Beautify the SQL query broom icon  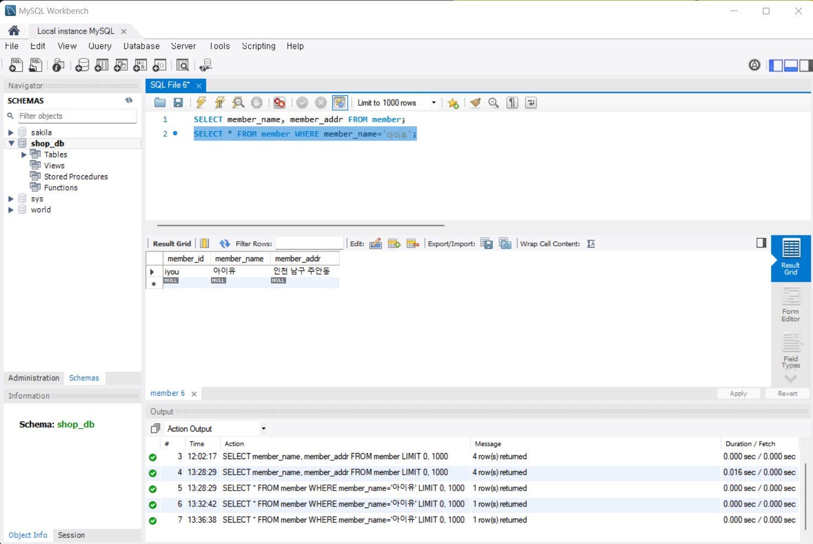[475, 103]
